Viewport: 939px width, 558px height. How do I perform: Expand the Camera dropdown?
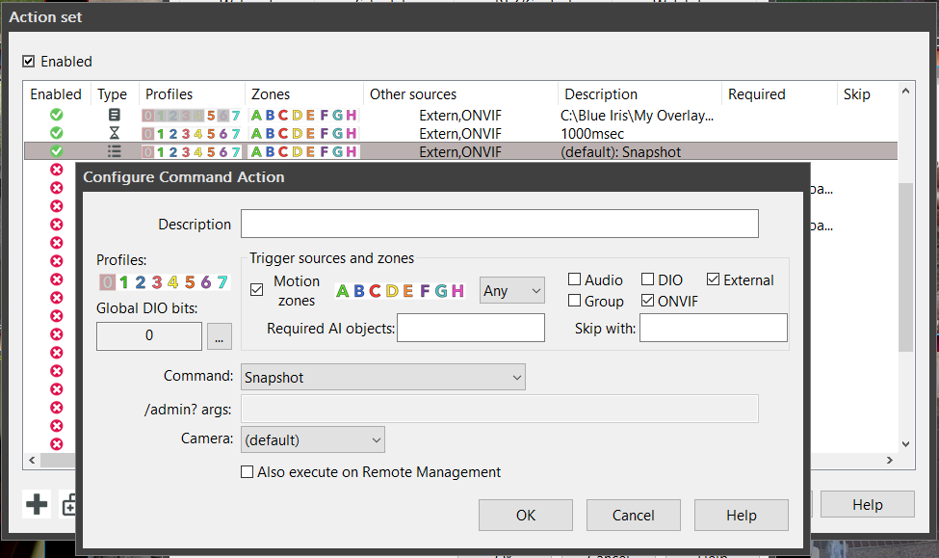[x=313, y=440]
